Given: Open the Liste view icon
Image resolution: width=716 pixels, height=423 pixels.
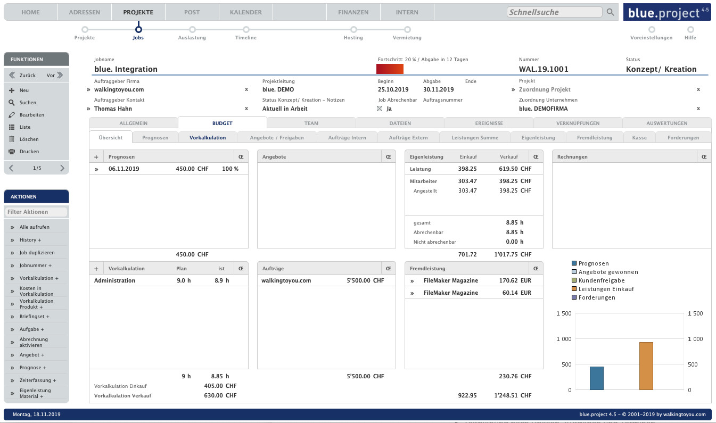Looking at the screenshot, I should coord(12,127).
